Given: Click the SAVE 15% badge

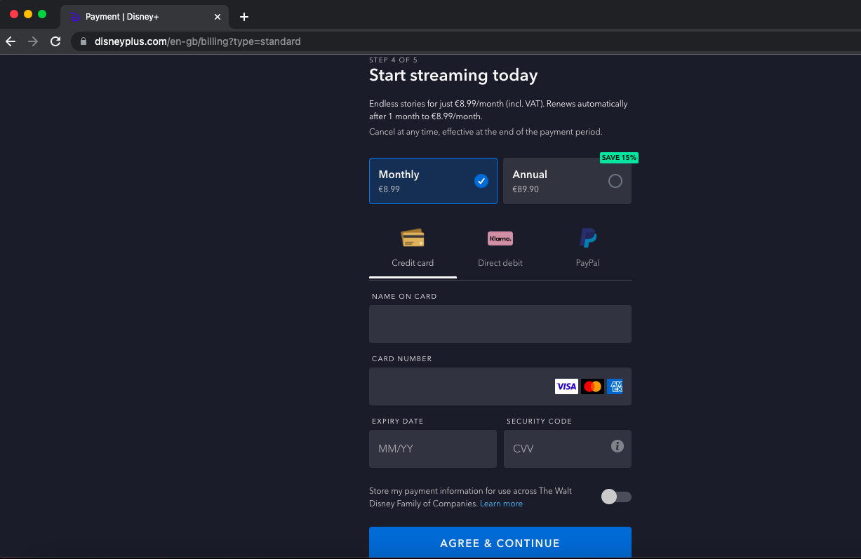Looking at the screenshot, I should 619,158.
